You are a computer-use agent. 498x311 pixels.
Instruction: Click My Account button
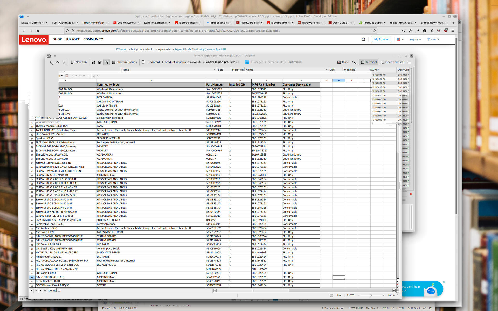pyautogui.click(x=381, y=39)
